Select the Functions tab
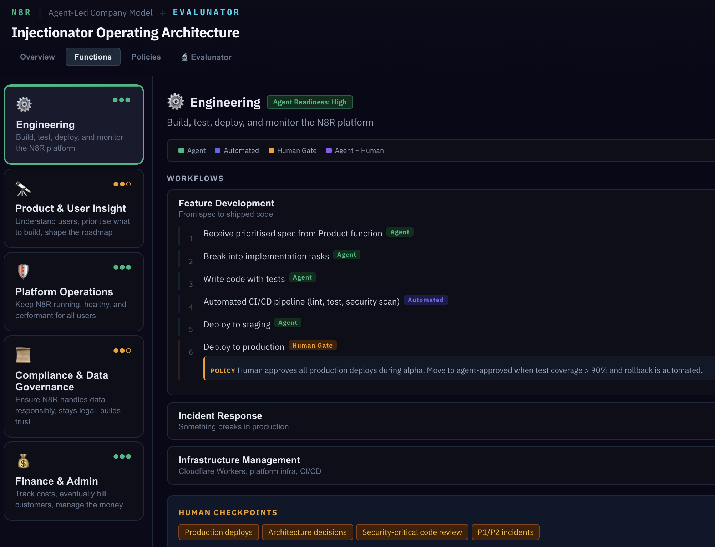The image size is (715, 547). point(93,57)
